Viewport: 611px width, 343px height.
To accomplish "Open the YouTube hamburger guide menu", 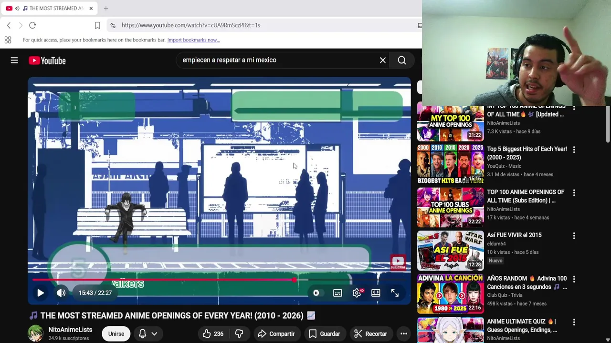I will coord(14,61).
